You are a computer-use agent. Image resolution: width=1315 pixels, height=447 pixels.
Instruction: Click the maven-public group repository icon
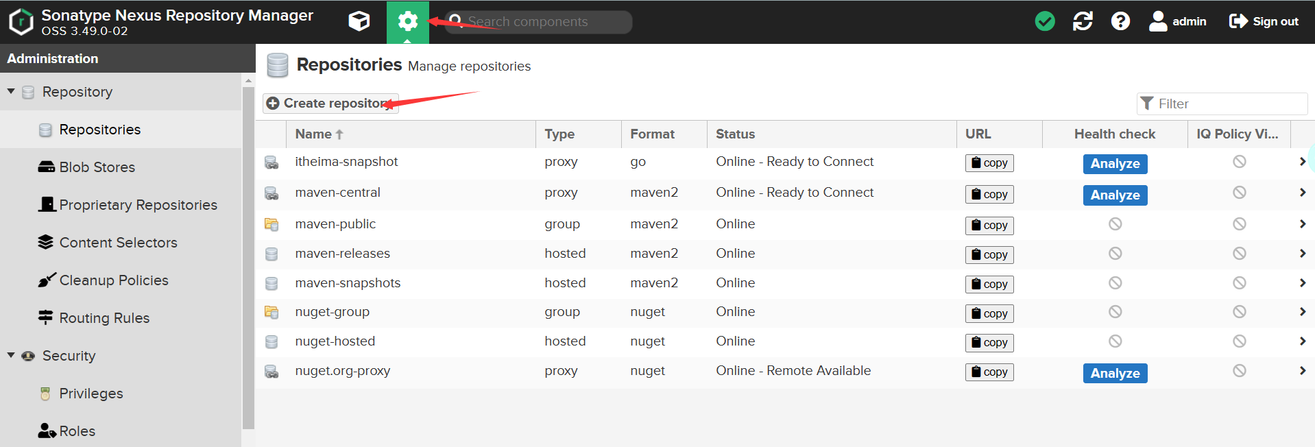[x=272, y=224]
